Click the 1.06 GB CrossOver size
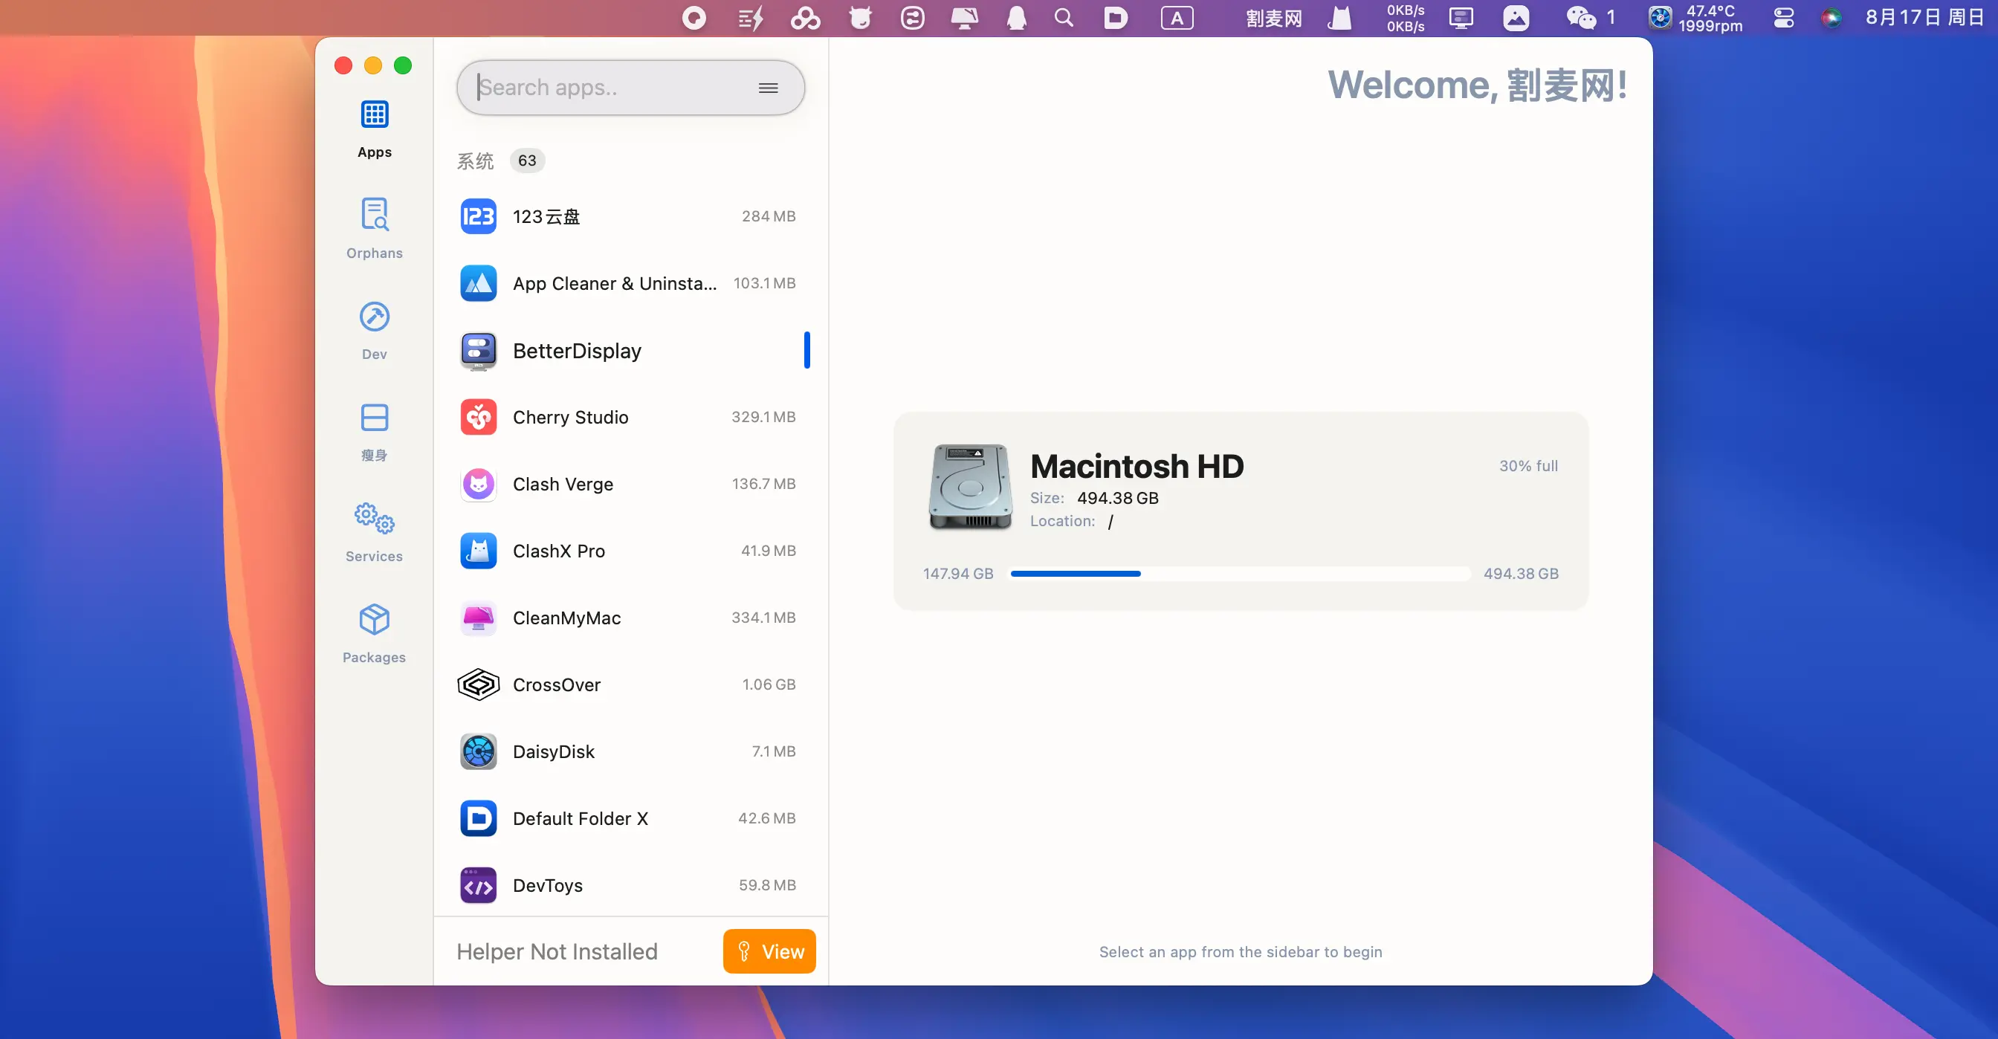Viewport: 1998px width, 1039px height. [769, 684]
